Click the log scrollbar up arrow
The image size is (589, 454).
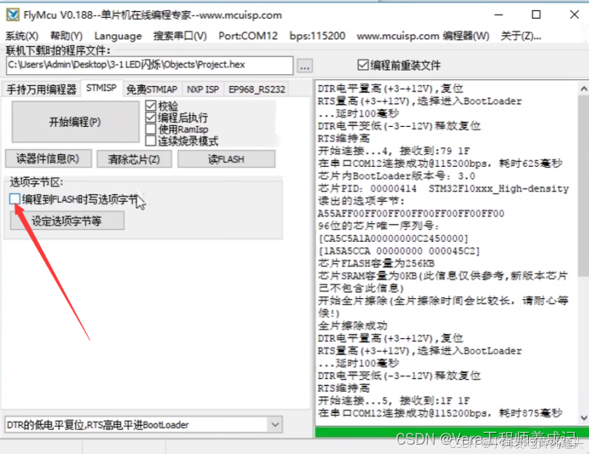[584, 89]
